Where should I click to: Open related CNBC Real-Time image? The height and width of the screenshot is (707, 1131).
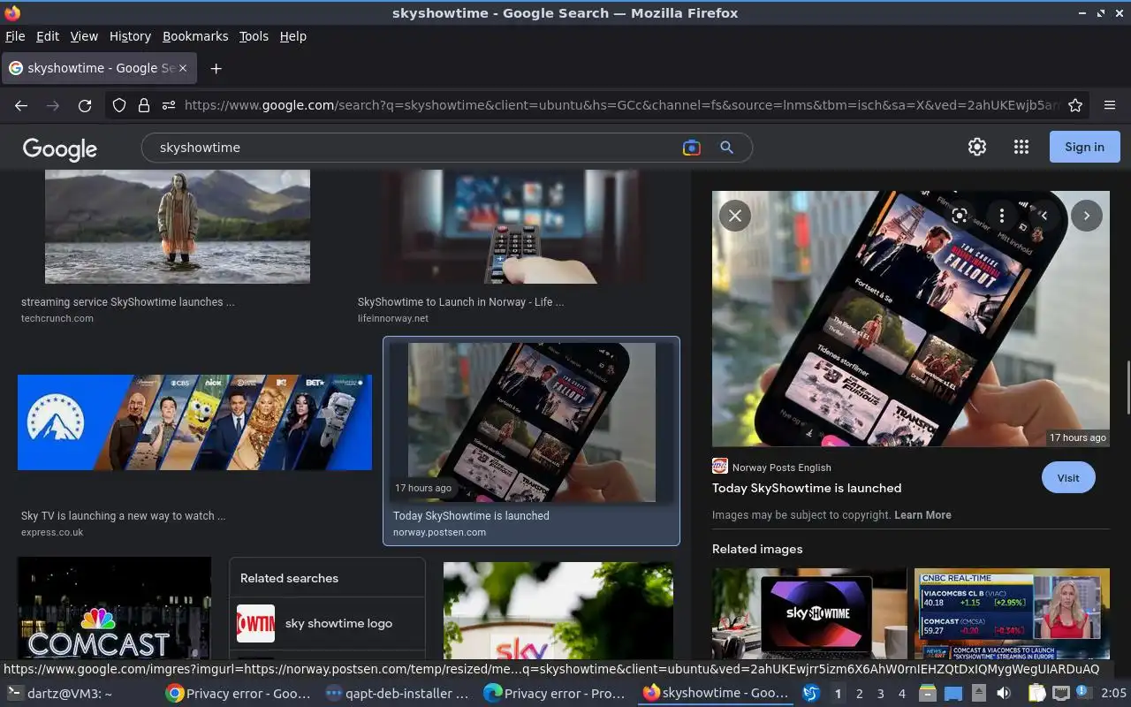1012,613
